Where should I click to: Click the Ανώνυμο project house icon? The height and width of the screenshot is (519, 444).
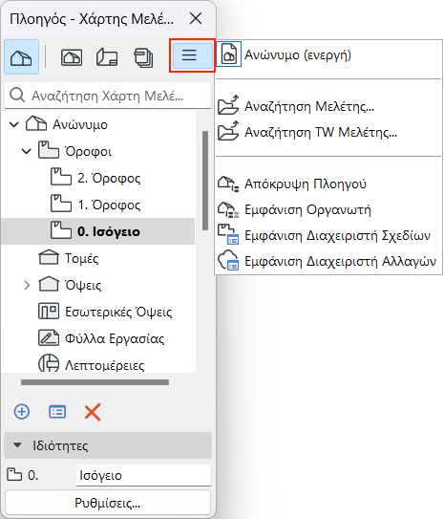click(36, 124)
